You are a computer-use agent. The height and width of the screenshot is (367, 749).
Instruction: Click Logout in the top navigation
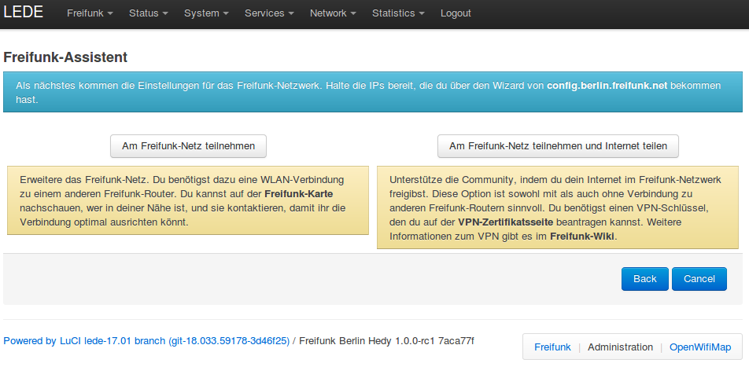(x=456, y=13)
